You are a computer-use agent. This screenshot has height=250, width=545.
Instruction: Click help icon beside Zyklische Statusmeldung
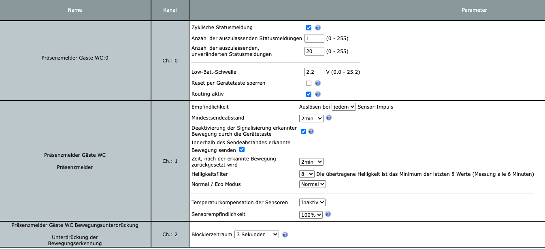(x=318, y=28)
